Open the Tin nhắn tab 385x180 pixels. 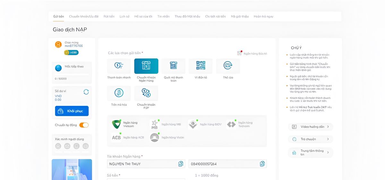164,16
